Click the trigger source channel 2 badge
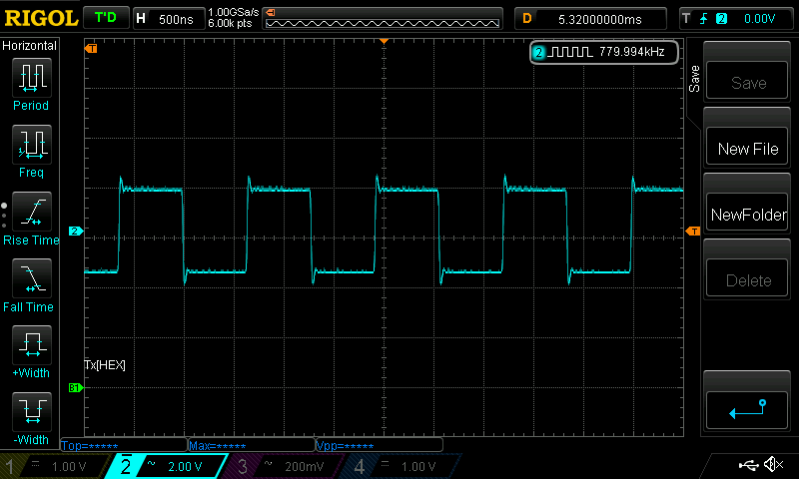This screenshot has width=799, height=479. [721, 19]
